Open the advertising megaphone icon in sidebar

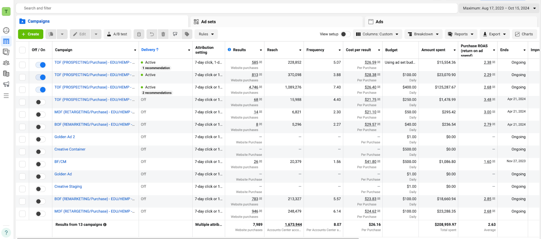click(6, 85)
